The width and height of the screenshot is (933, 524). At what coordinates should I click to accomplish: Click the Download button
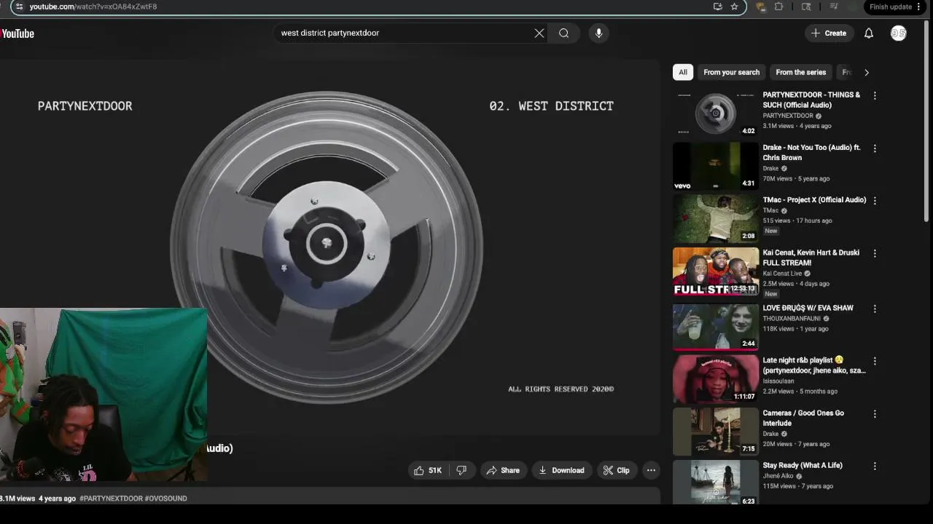click(x=561, y=470)
